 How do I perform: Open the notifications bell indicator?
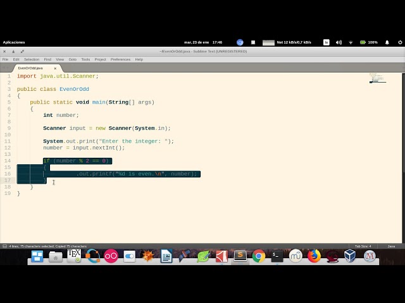point(387,42)
